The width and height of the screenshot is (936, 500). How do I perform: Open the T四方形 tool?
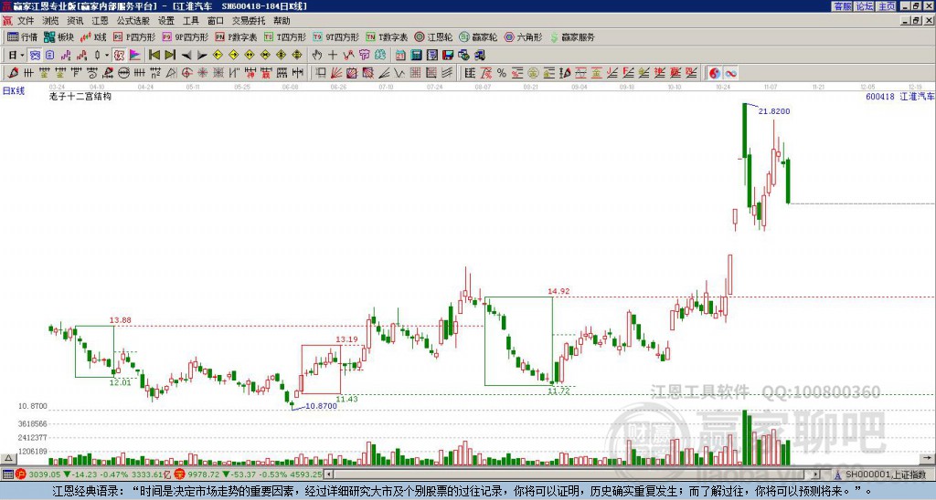pyautogui.click(x=285, y=36)
